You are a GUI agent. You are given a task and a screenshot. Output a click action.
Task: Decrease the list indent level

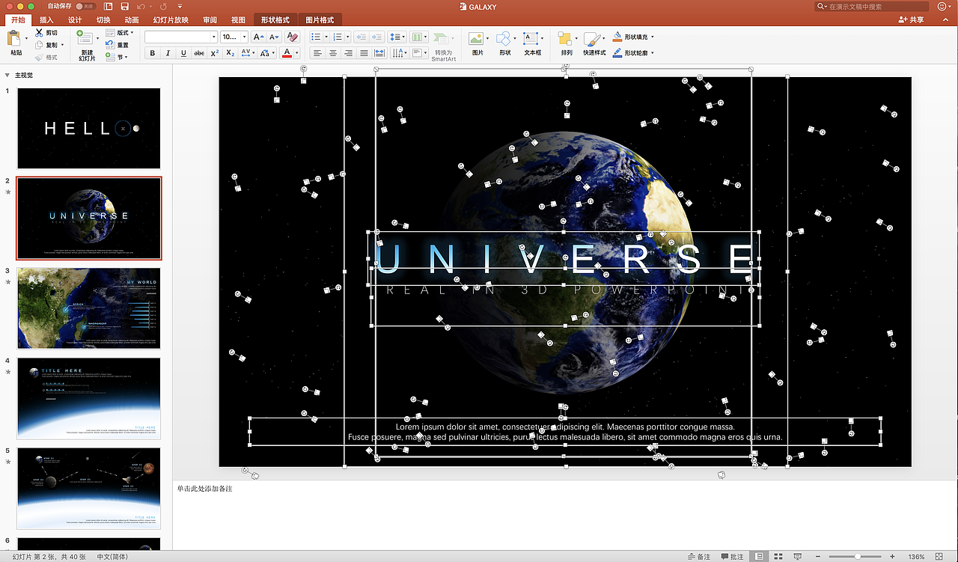click(x=360, y=37)
